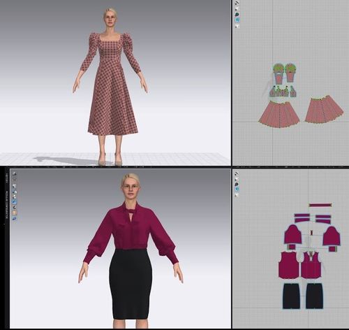Click the faint second icon in lower 3D window toolbar

(15, 180)
